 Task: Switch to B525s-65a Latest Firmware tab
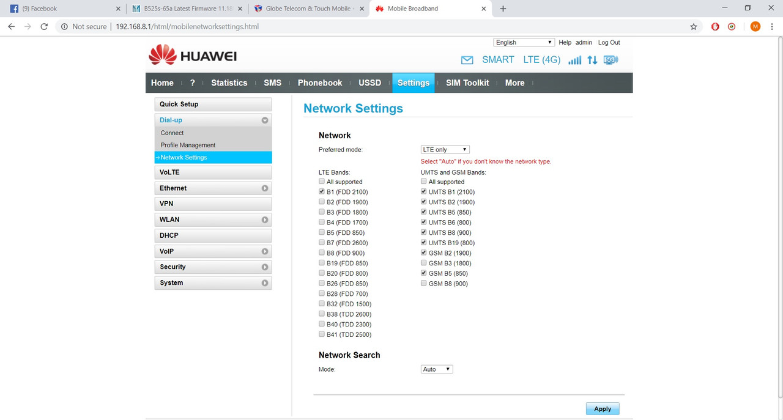[187, 9]
